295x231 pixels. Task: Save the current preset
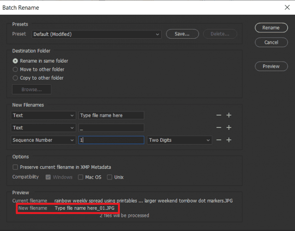coord(182,34)
